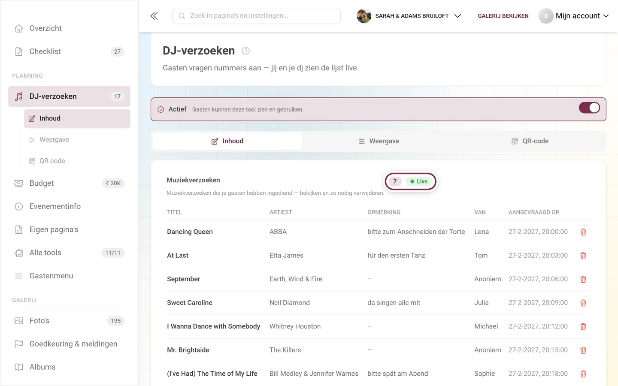This screenshot has height=386, width=618.
Task: Click the Whitney Houston artist cell
Action: [x=295, y=326]
